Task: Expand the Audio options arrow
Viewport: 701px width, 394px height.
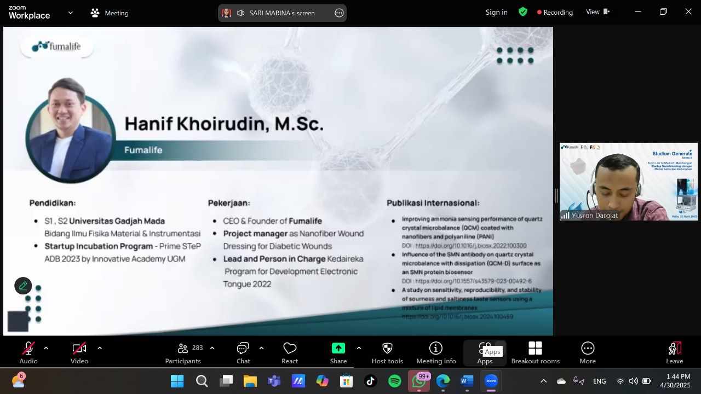Action: pos(46,348)
